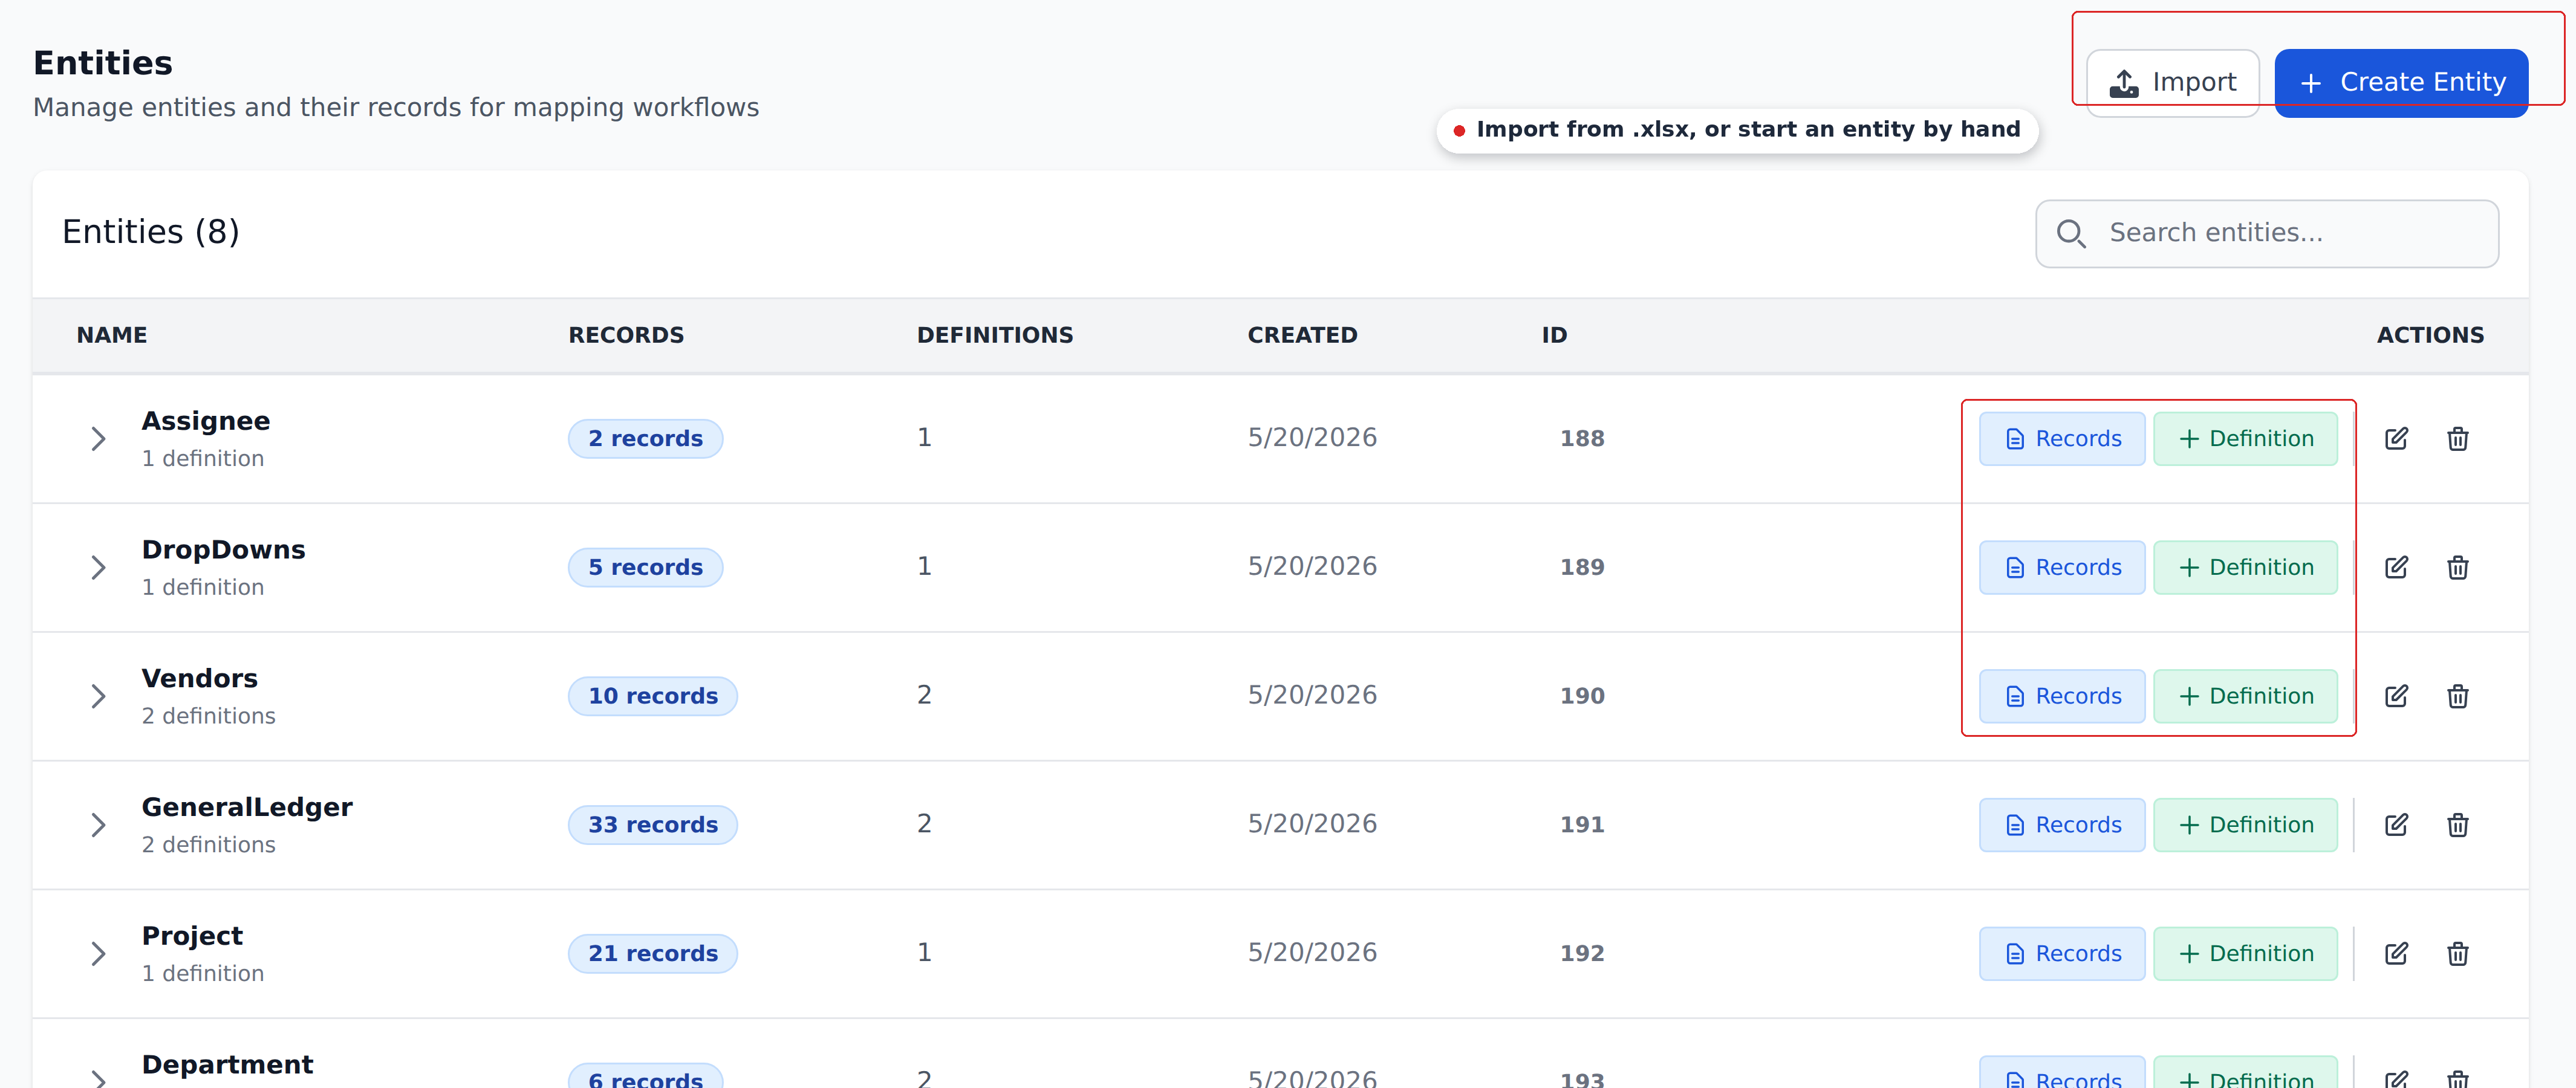
Task: Delete the Assignee entity
Action: pyautogui.click(x=2457, y=438)
